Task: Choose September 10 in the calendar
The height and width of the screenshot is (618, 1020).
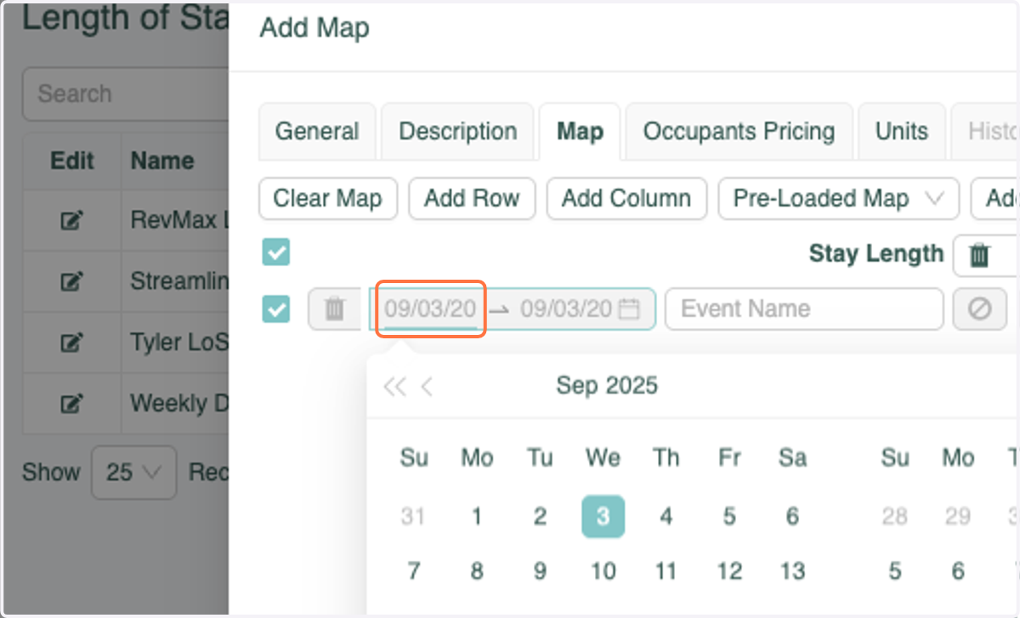Action: click(603, 570)
